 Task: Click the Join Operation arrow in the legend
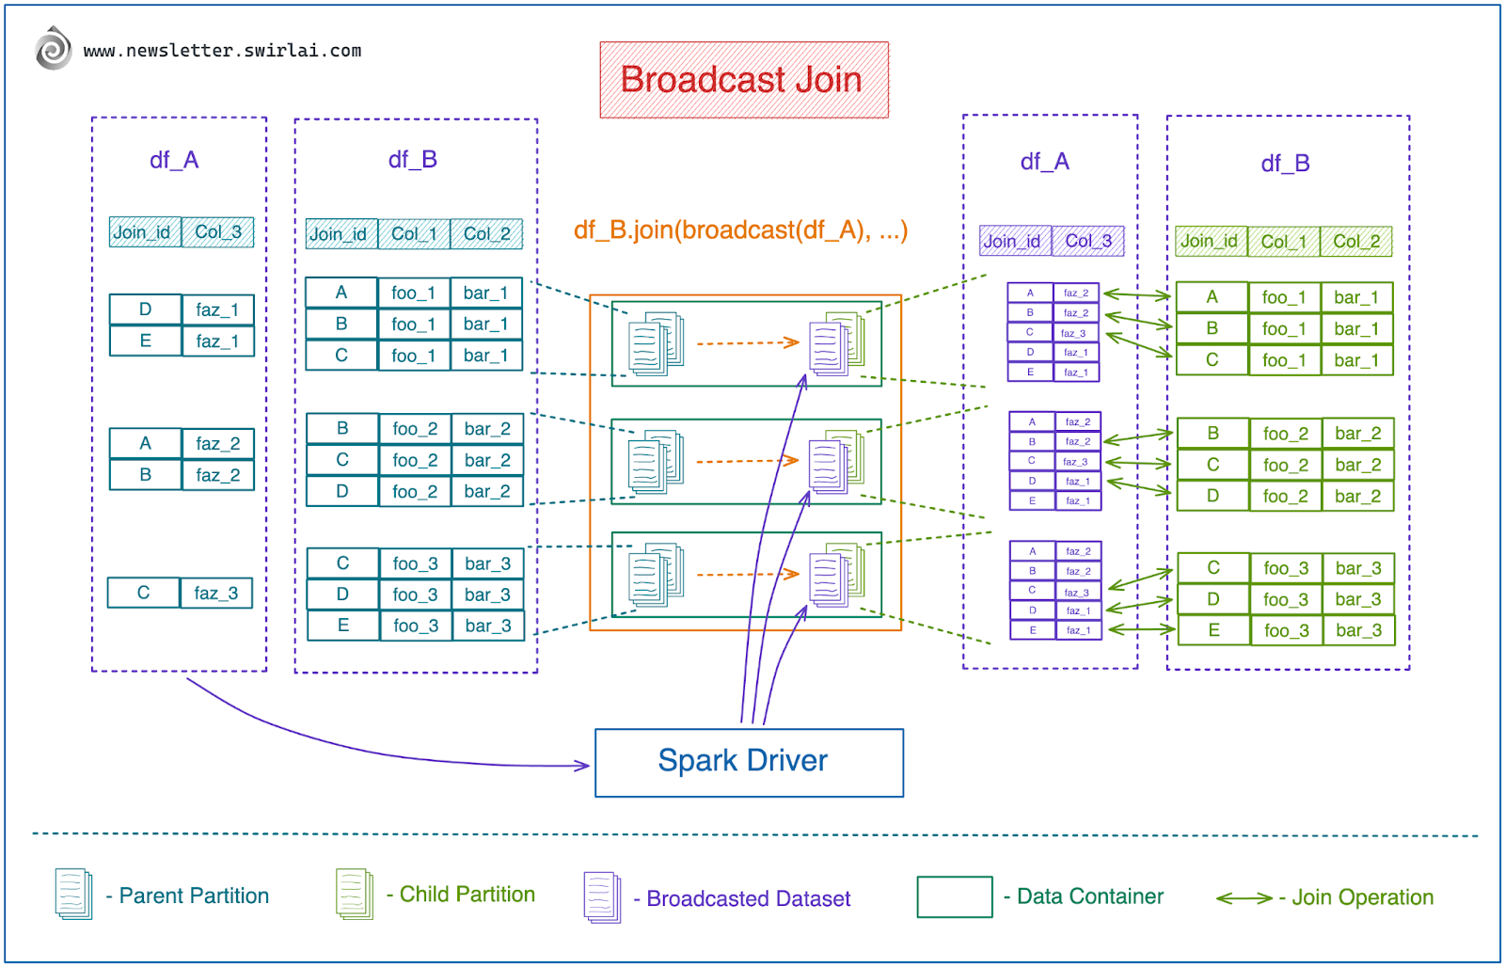tap(1242, 896)
